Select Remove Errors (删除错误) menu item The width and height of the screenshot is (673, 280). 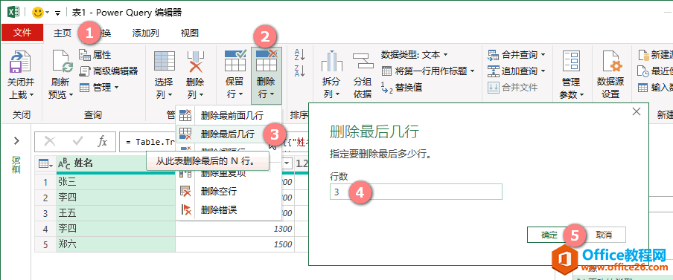(x=229, y=209)
